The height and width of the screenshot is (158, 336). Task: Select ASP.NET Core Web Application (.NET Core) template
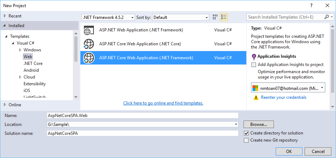pyautogui.click(x=163, y=44)
